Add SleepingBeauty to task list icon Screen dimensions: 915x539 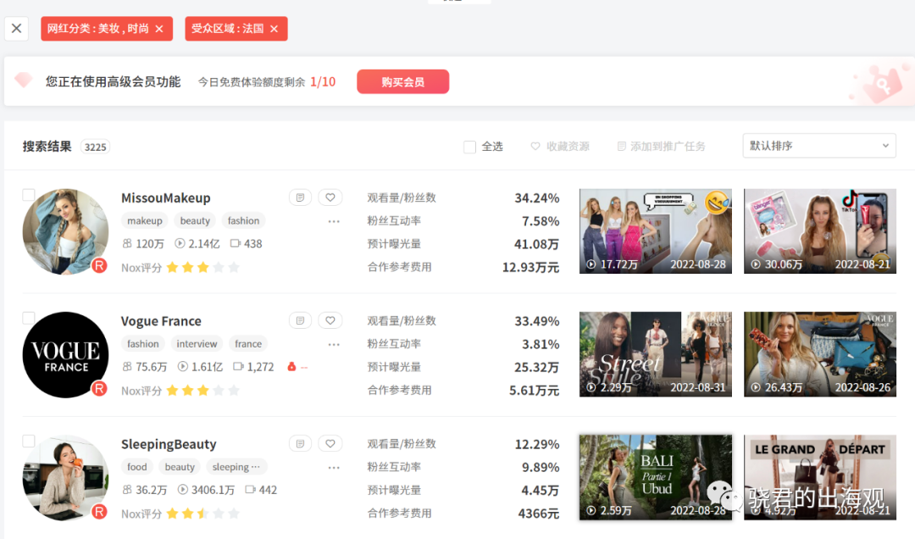(x=300, y=444)
